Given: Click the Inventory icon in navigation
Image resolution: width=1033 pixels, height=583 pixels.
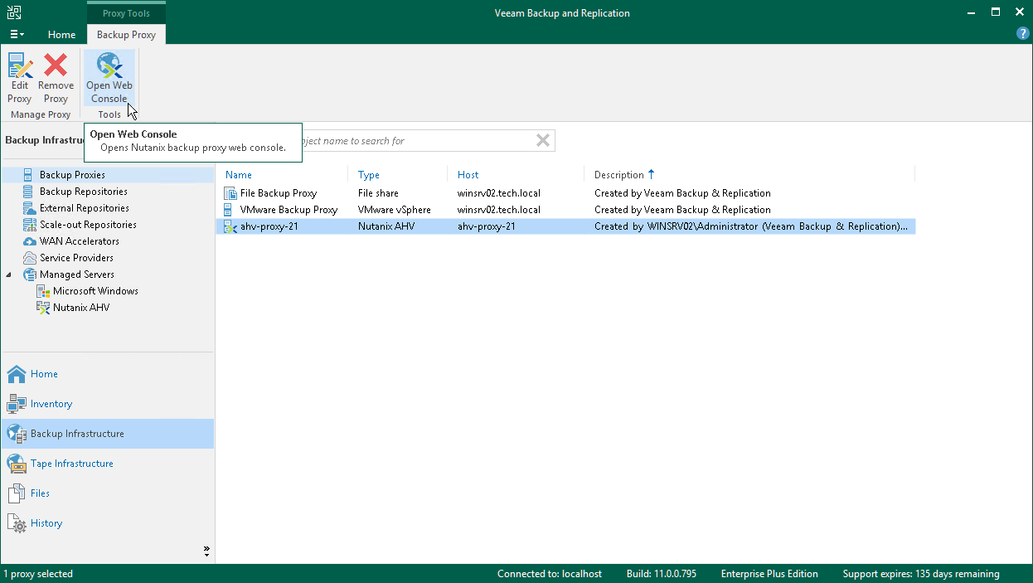Looking at the screenshot, I should pyautogui.click(x=16, y=404).
